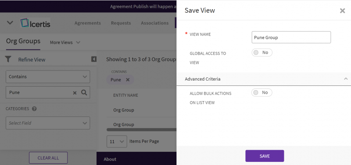The height and width of the screenshot is (165, 351).
Task: Open the Items Per Page dropdown
Action: (117, 141)
